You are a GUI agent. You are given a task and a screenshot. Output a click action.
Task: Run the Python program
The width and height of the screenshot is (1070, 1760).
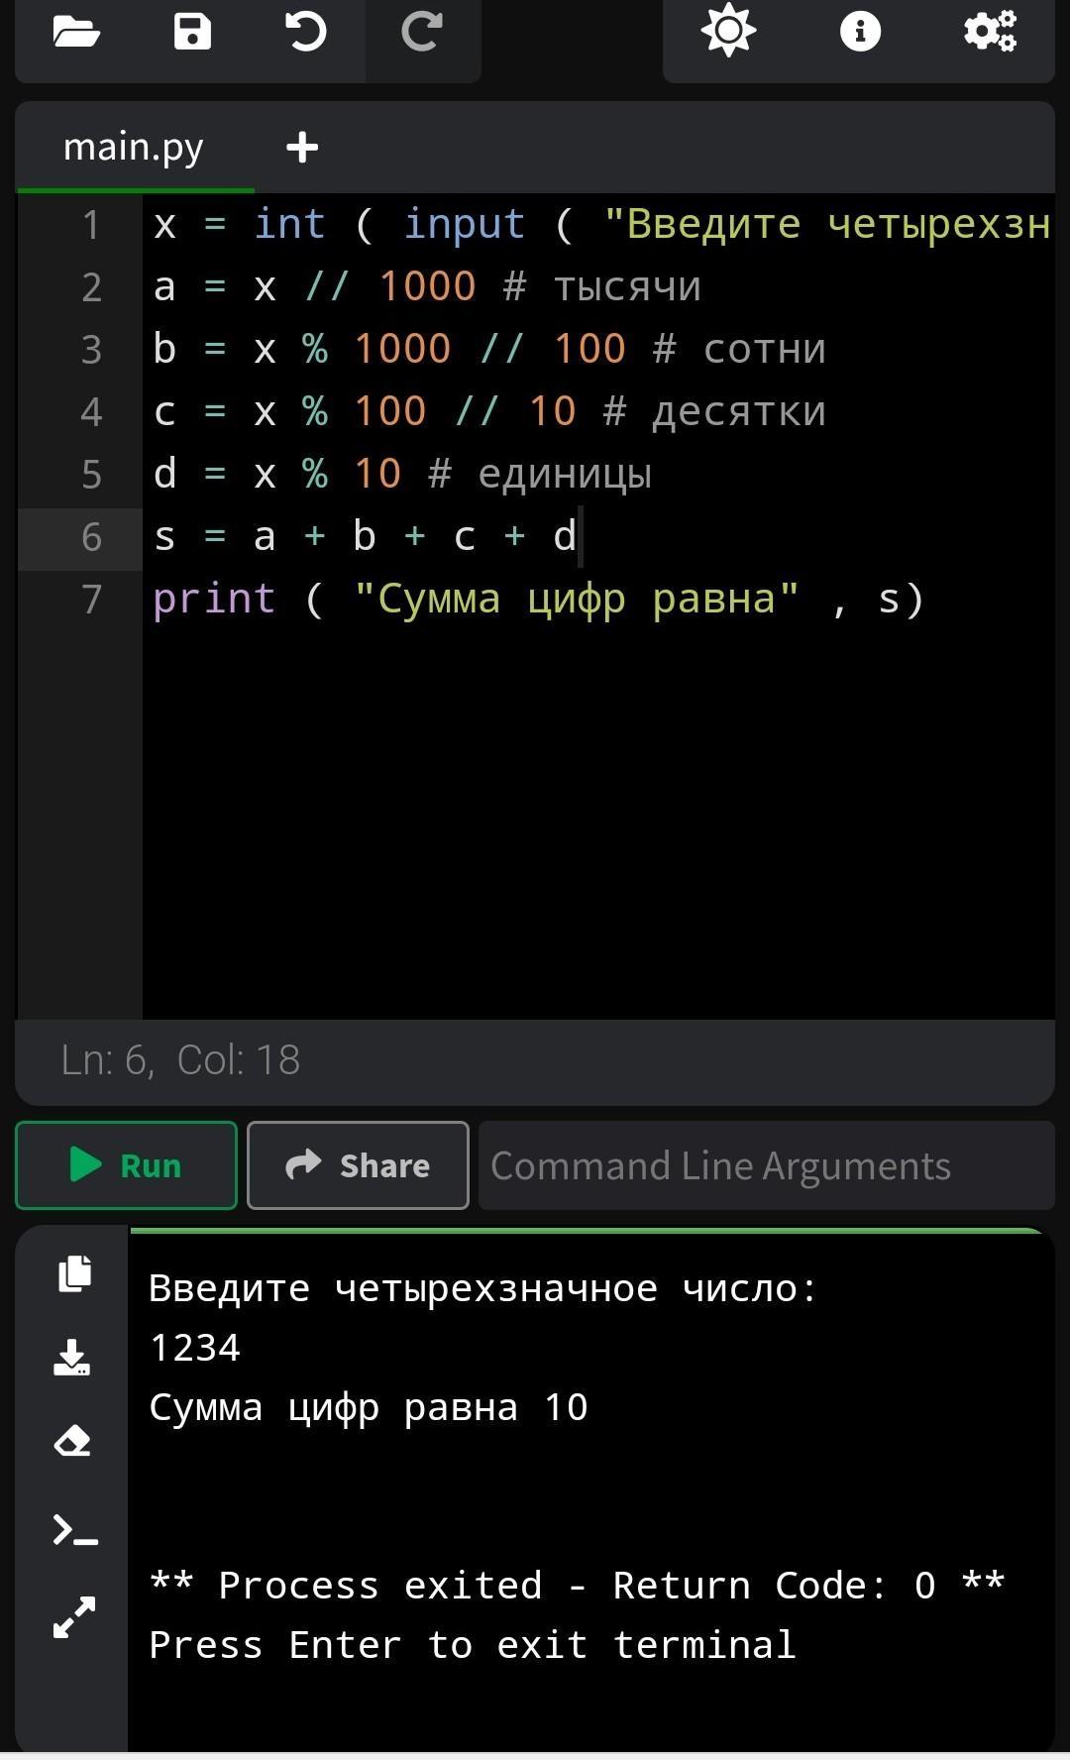coord(126,1165)
